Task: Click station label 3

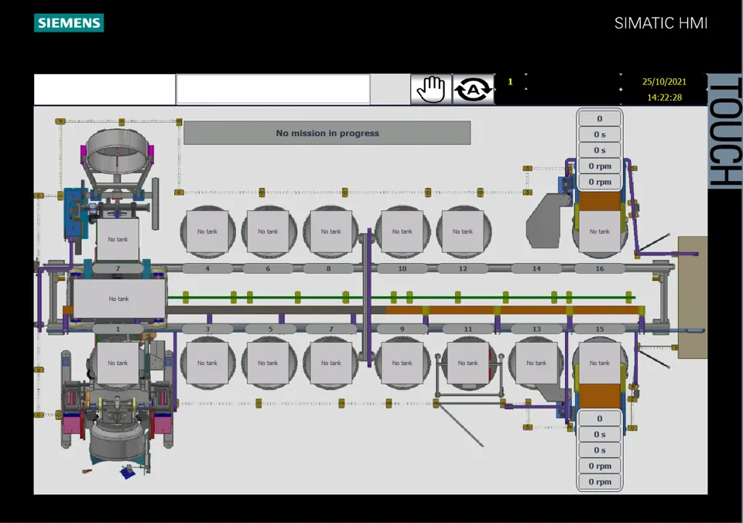Action: point(207,329)
